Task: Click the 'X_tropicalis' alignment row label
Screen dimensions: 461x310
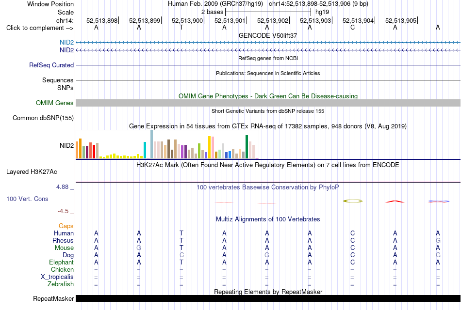Action: click(x=57, y=277)
